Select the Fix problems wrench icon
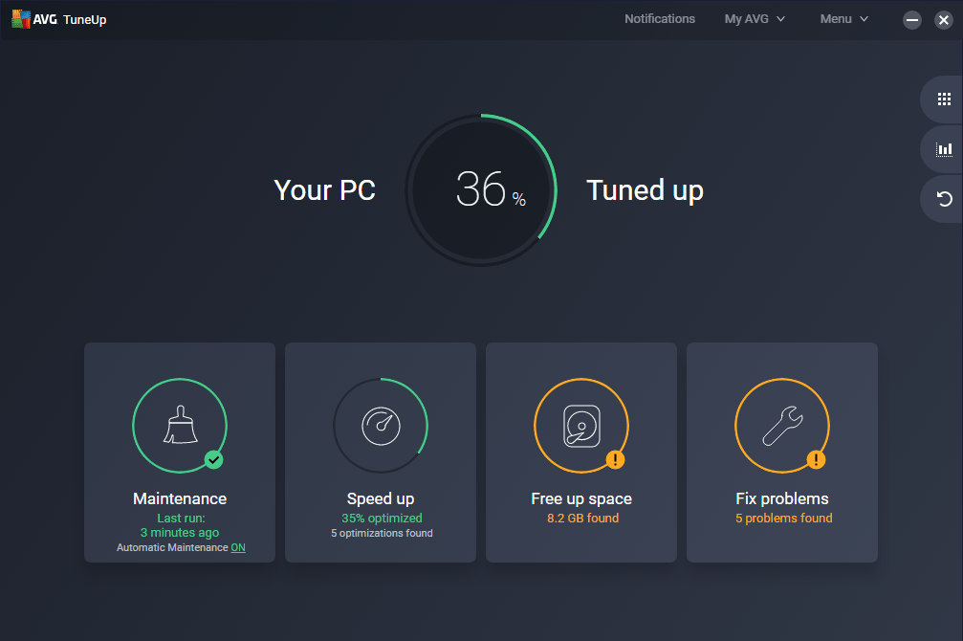The image size is (963, 641). coord(781,425)
